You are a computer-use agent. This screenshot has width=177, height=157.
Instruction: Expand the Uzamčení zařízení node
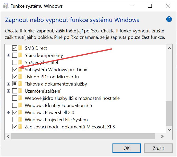coord(9,91)
